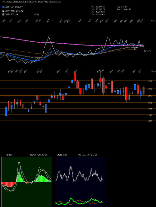Screen dimensions: 156x207
Task: Click the 'Pre C: 281.65' close value
Action: pyautogui.click(x=98, y=14)
